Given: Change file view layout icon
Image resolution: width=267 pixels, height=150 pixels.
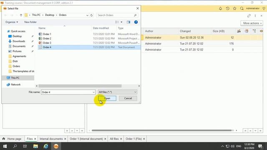Looking at the screenshot, I should pyautogui.click(x=117, y=22).
